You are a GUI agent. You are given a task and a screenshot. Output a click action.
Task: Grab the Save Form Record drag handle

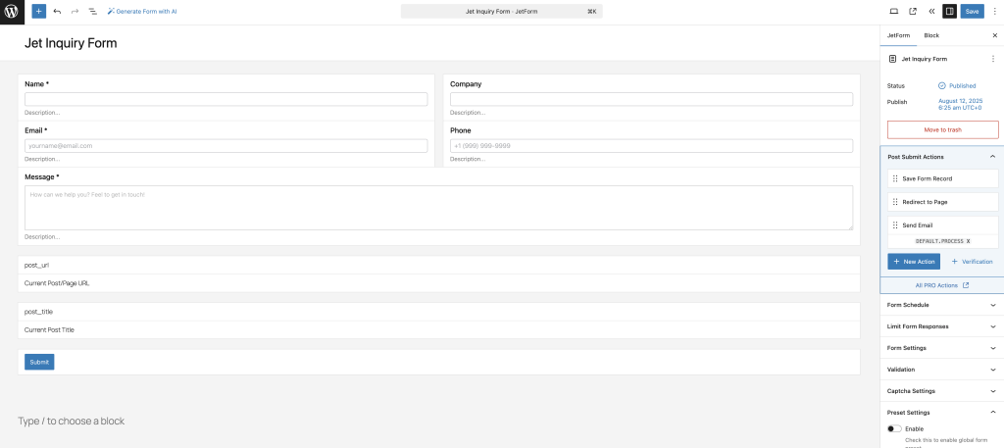895,178
